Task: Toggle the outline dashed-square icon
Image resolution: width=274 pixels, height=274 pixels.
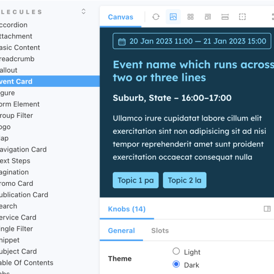Action: 242,17
